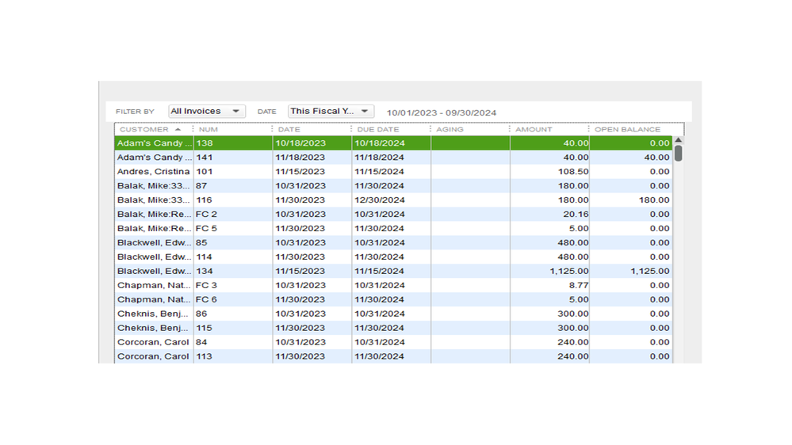This screenshot has width=792, height=445.
Task: Click the 12/30/2024 due date cell
Action: (392, 200)
